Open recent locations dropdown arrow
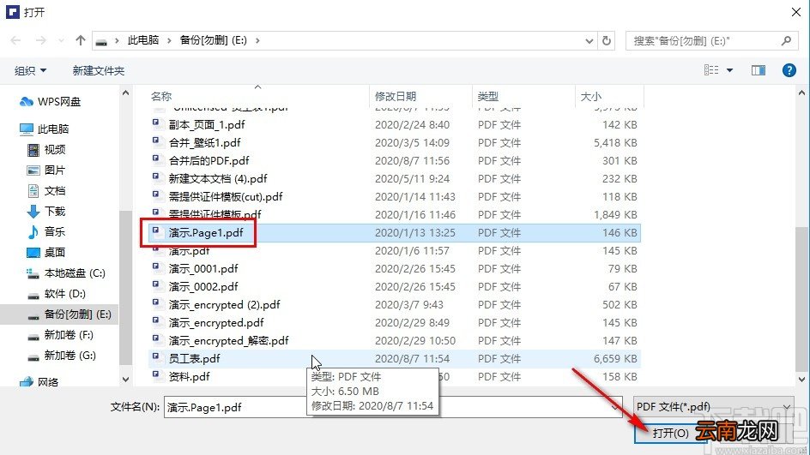Image resolution: width=810 pixels, height=455 pixels. tap(61, 41)
